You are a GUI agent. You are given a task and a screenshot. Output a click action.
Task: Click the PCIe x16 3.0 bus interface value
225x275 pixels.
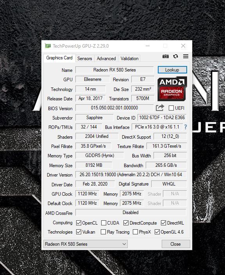[157, 127]
